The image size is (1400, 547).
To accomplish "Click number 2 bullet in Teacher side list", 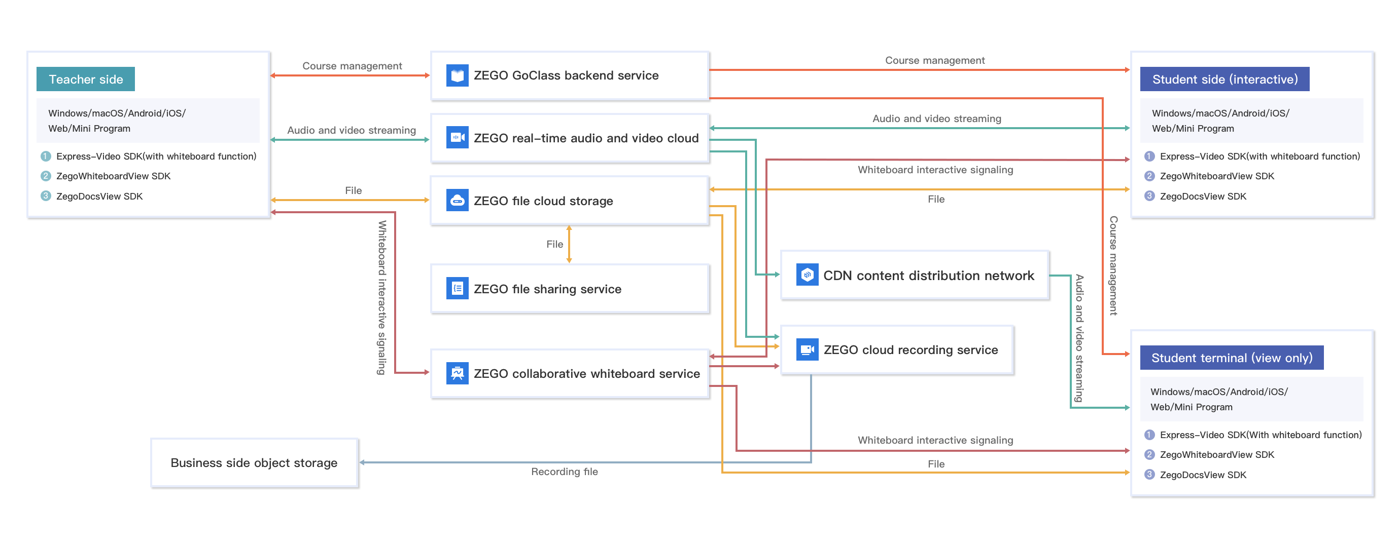I will pyautogui.click(x=46, y=176).
